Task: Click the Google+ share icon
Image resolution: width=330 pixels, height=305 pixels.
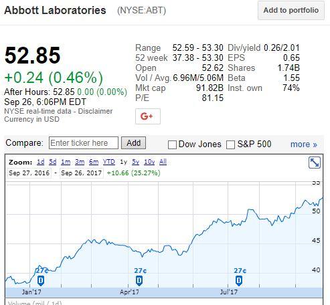Action: pos(148,116)
